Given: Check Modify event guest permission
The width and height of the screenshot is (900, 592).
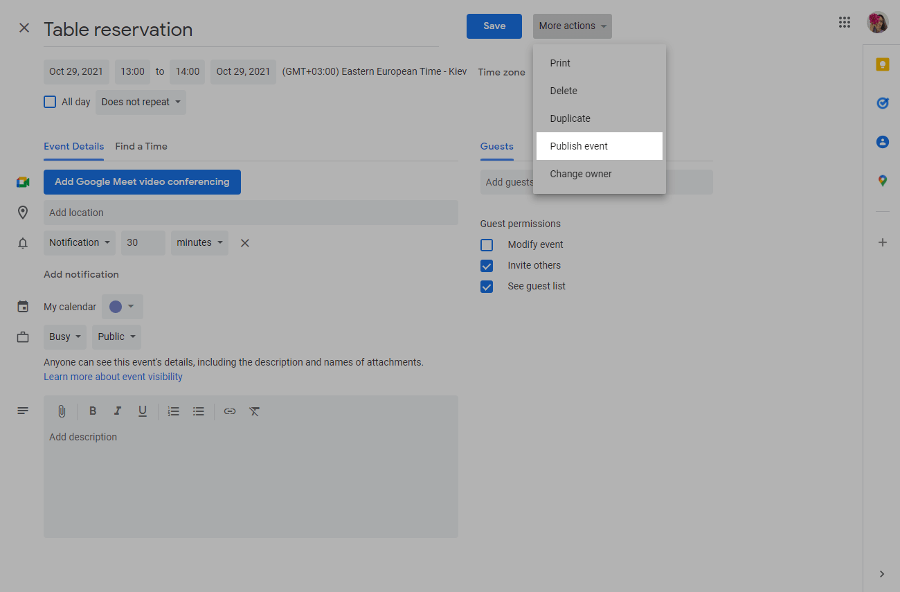Looking at the screenshot, I should [487, 244].
